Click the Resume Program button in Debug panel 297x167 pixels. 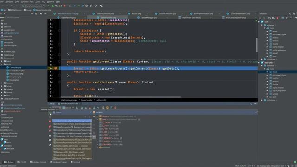click(50, 114)
